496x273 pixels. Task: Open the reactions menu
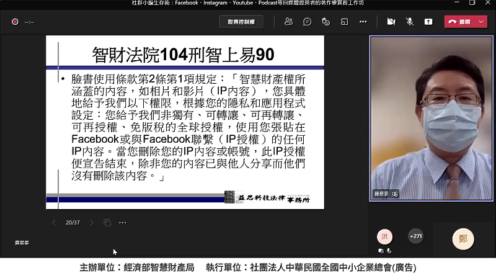point(326,22)
